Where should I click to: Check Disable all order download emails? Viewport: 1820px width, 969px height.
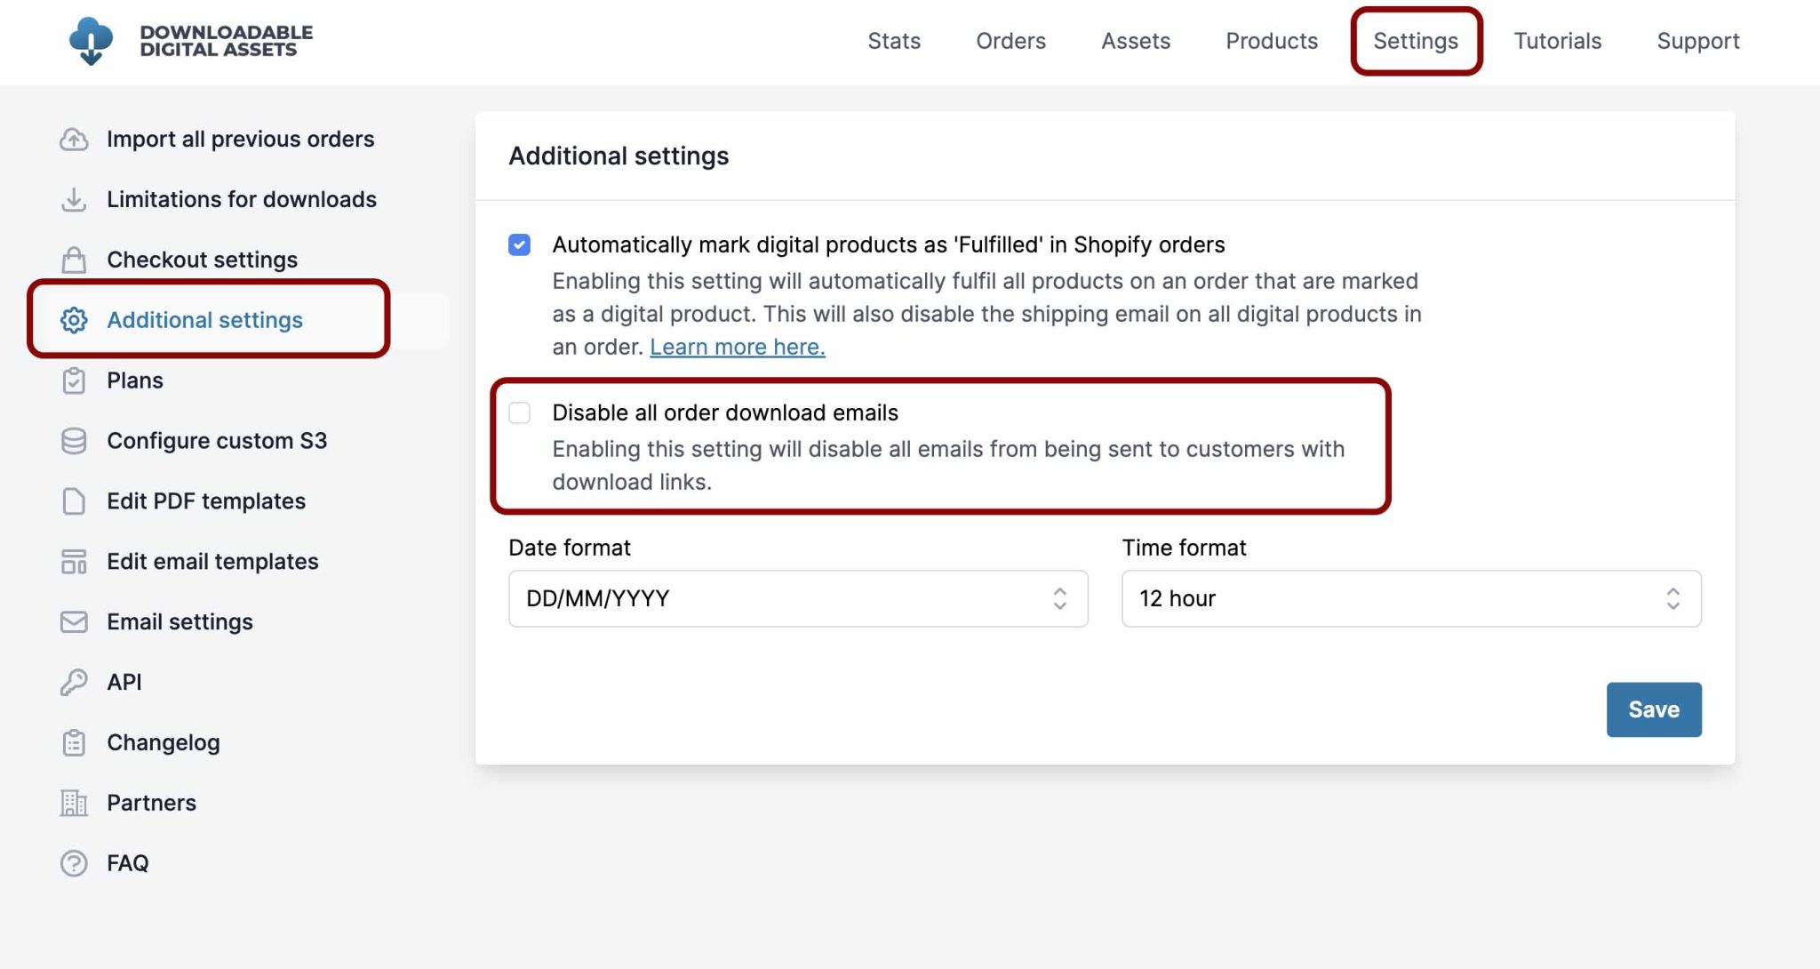(x=520, y=412)
